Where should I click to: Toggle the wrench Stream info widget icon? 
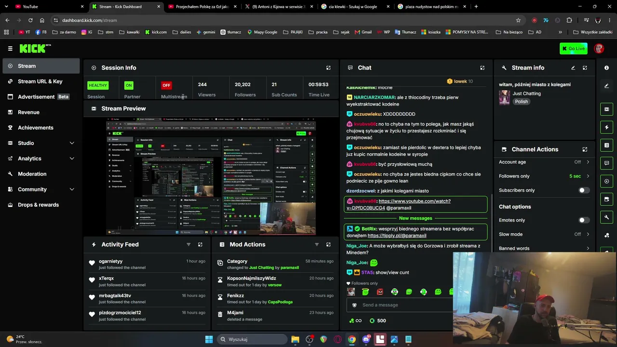click(606, 217)
